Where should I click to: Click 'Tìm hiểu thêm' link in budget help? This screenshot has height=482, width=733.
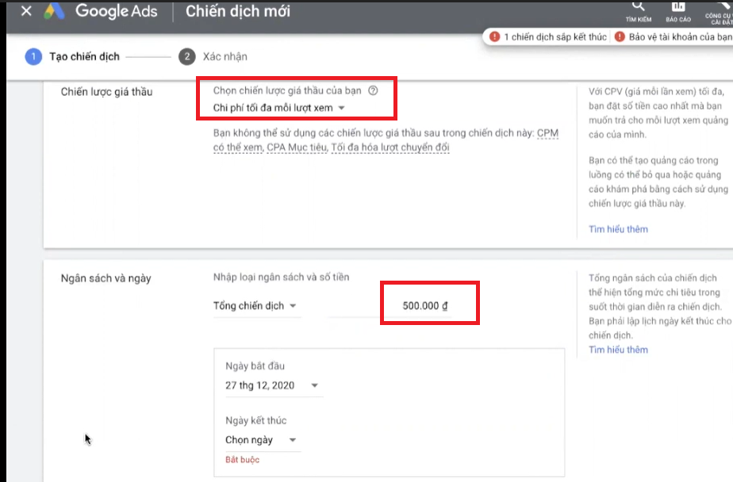618,350
